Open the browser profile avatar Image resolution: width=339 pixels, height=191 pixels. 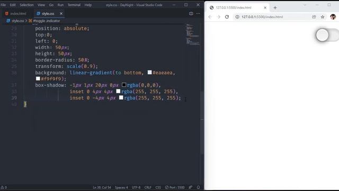point(333,17)
